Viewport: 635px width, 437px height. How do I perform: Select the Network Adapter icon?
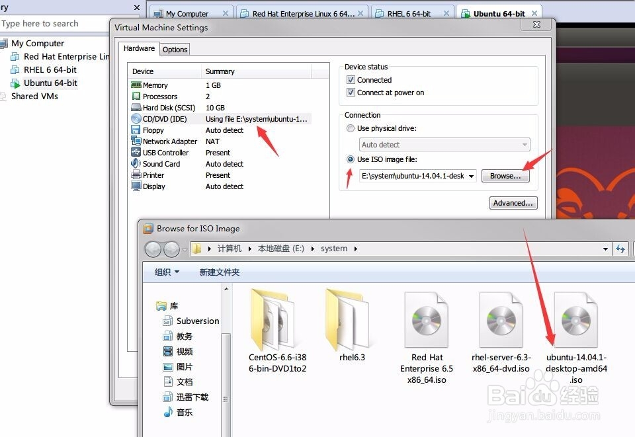tap(136, 141)
